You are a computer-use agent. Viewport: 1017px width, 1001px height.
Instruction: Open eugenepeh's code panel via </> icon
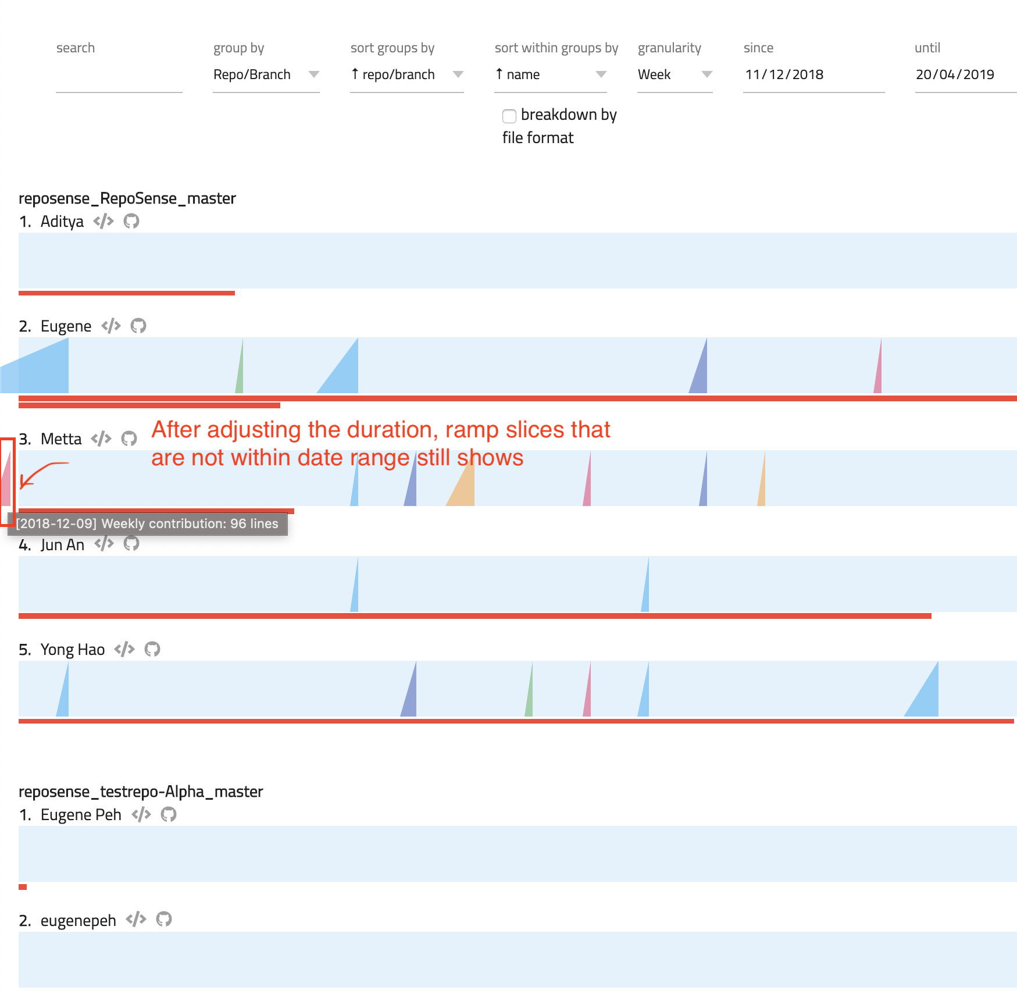(137, 920)
